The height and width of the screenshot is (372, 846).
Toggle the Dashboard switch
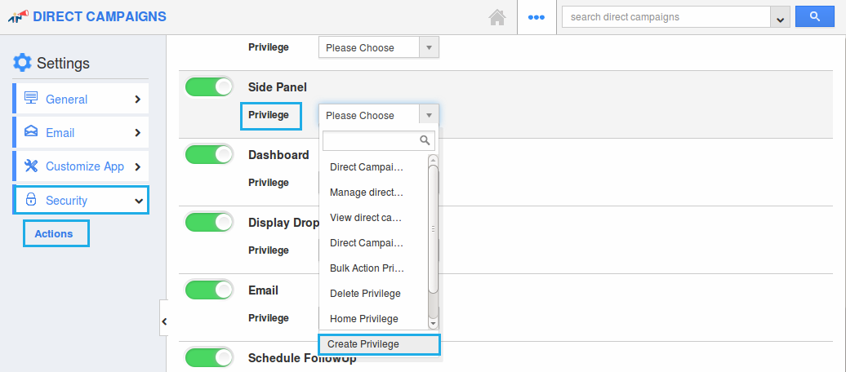point(209,154)
